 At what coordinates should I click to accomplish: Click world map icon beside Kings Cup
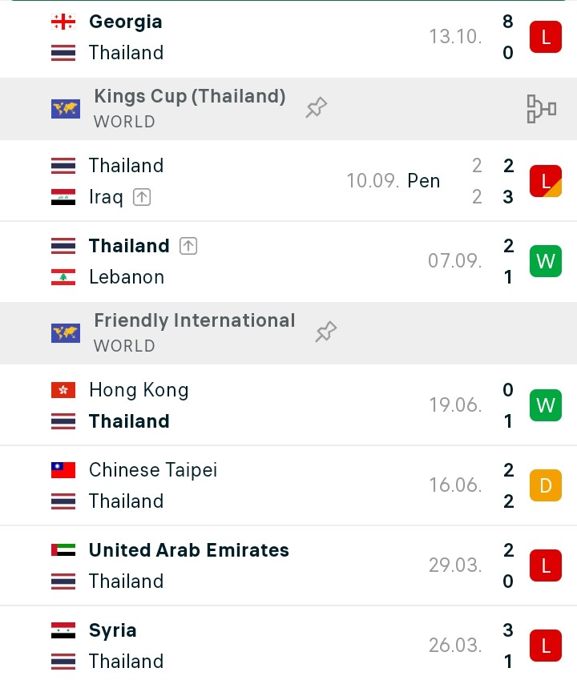[x=66, y=109]
